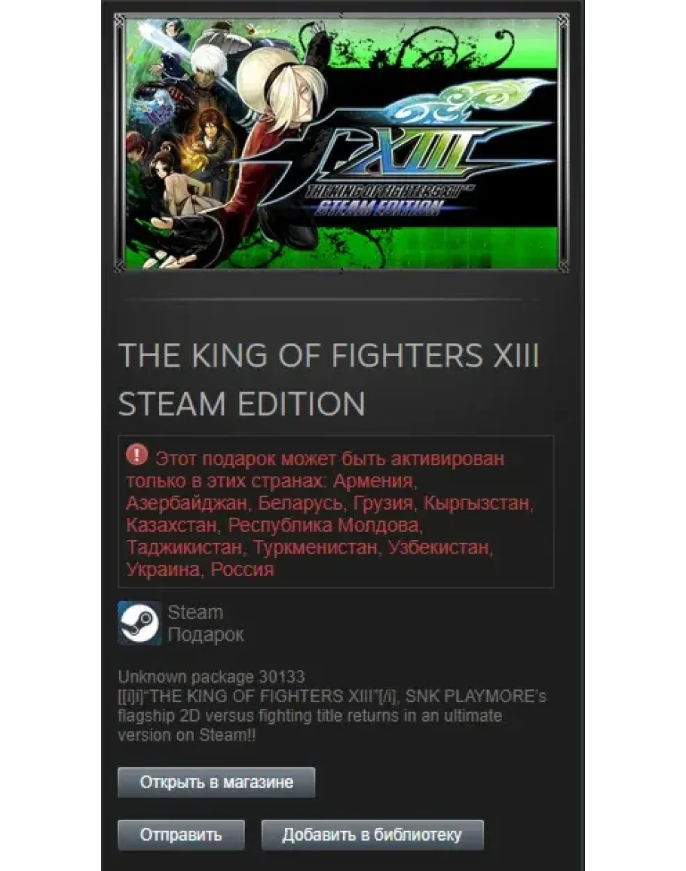This screenshot has width=686, height=871.
Task: Click the Steam label next to logo
Action: coord(195,612)
